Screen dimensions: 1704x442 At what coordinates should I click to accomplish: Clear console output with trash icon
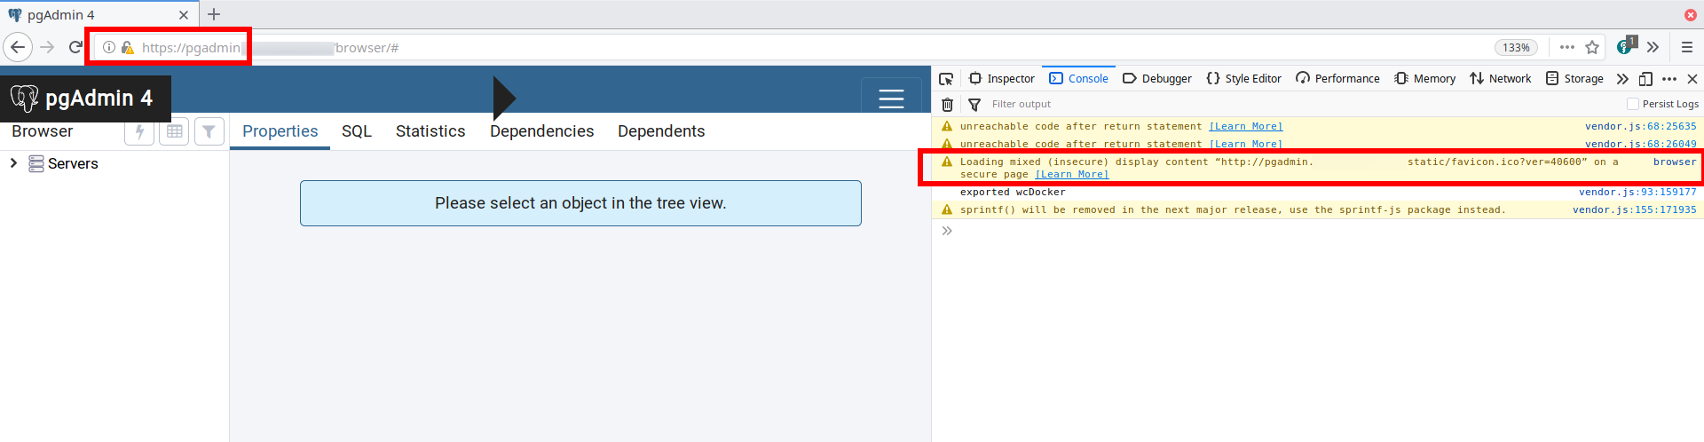point(947,105)
